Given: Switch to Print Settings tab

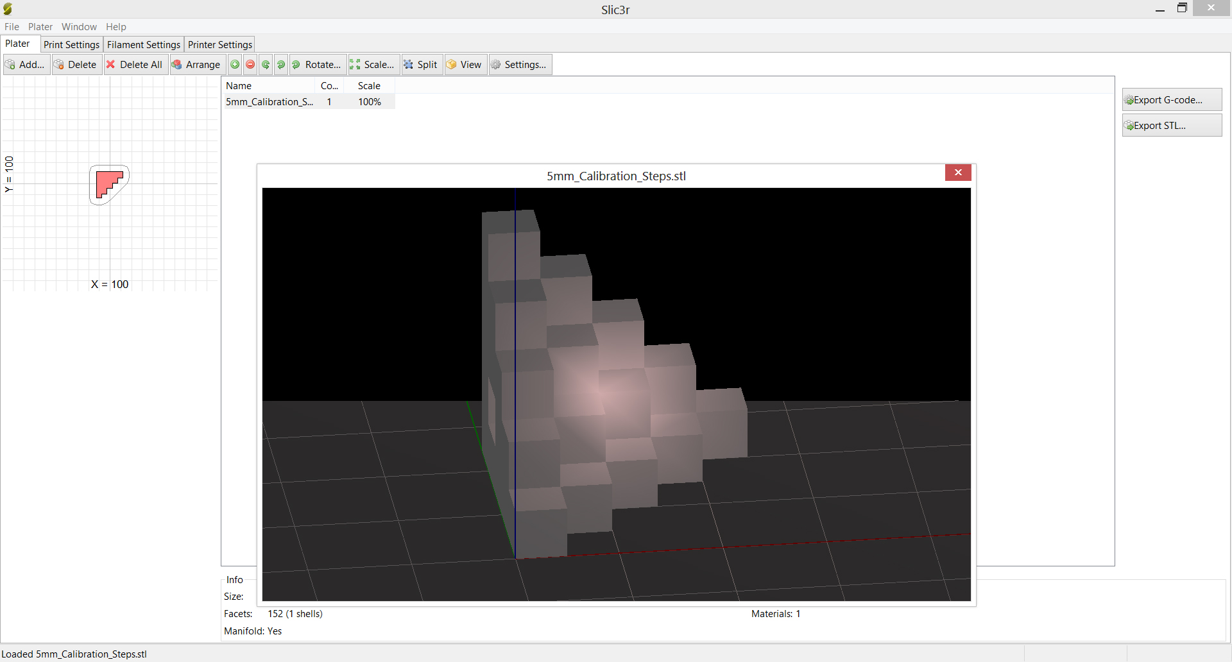Looking at the screenshot, I should point(72,45).
